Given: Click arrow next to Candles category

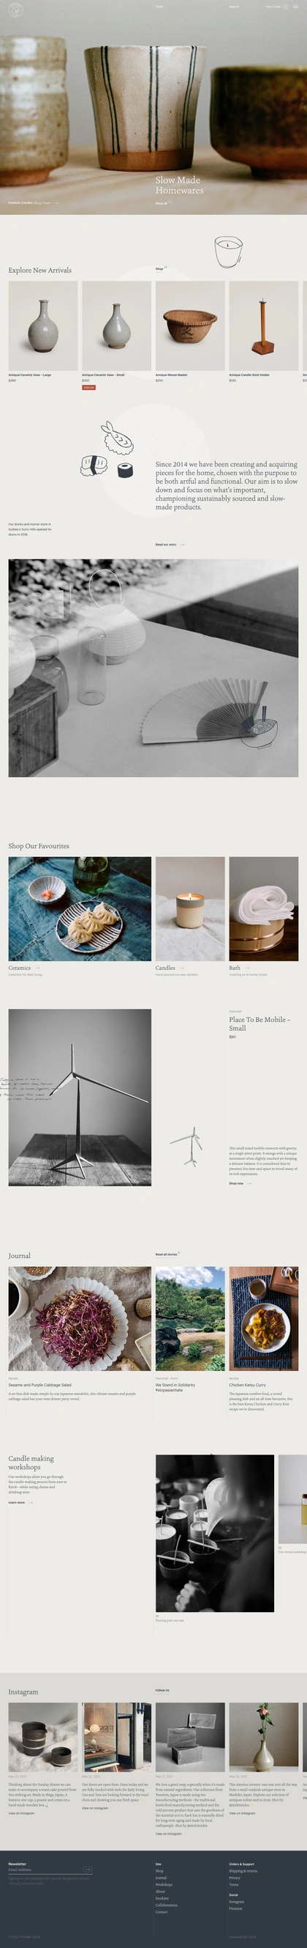Looking at the screenshot, I should pyautogui.click(x=181, y=968).
